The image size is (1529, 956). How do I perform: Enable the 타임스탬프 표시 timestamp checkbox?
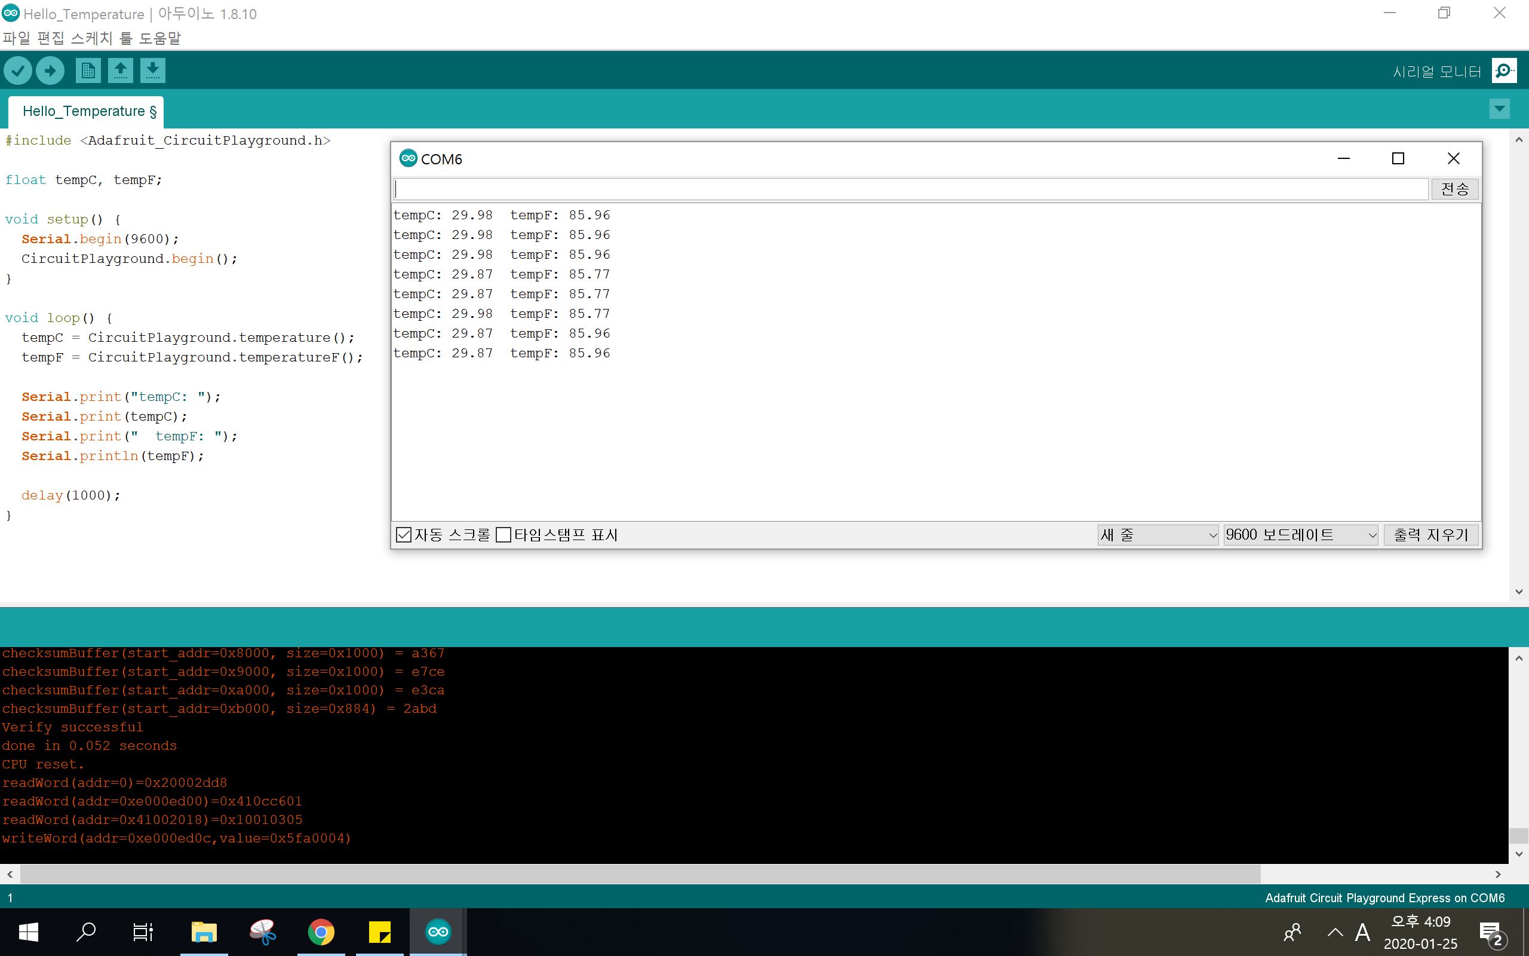(503, 535)
